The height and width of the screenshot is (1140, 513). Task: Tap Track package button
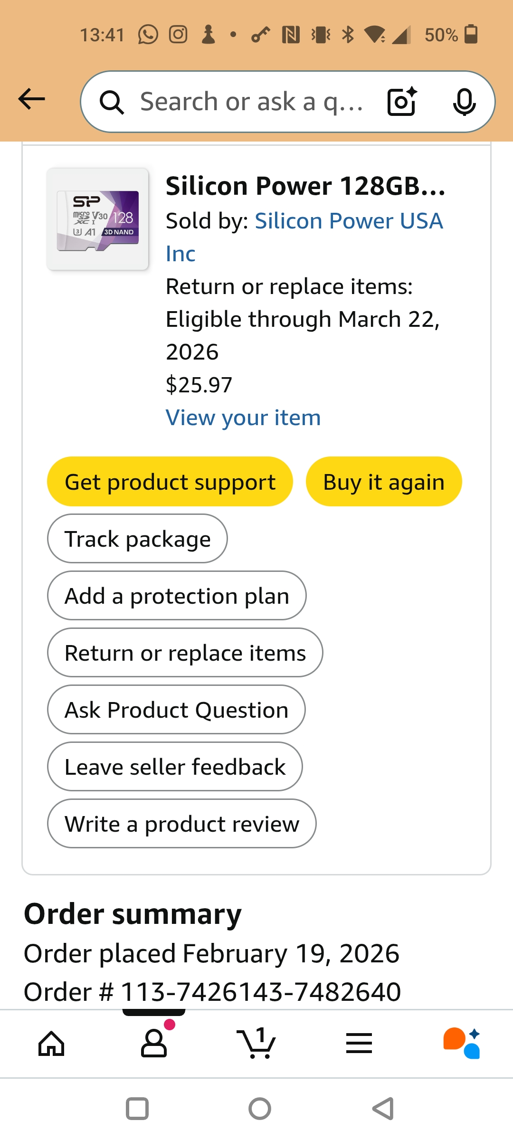pos(137,539)
